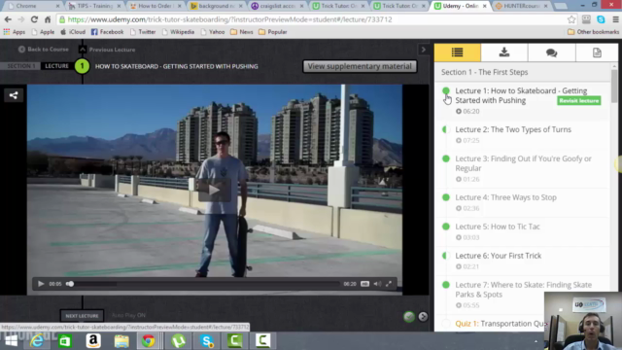Open the curriculum list tab in sidebar
The width and height of the screenshot is (622, 350).
click(458, 52)
